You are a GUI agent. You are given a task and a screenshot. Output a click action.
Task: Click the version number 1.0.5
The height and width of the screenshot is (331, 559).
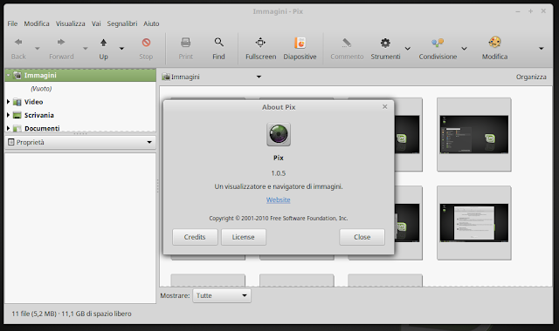tap(279, 173)
